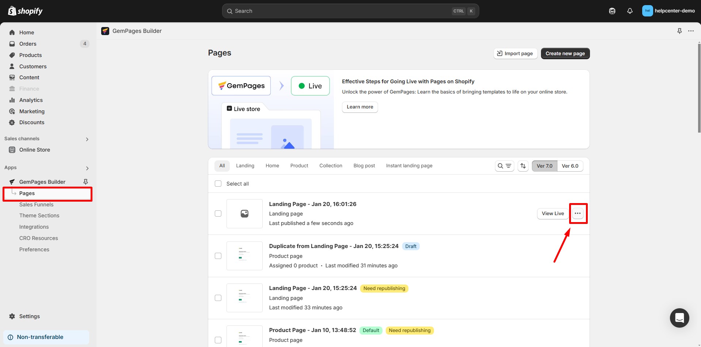Click the Analytics sidebar icon
The image size is (701, 347).
[12, 100]
